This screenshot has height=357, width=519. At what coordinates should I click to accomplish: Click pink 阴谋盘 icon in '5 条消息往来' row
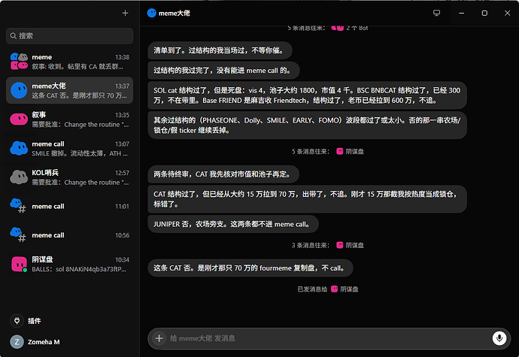(339, 151)
